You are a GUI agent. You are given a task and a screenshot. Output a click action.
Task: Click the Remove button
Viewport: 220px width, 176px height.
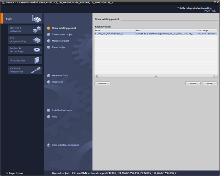tap(102, 84)
